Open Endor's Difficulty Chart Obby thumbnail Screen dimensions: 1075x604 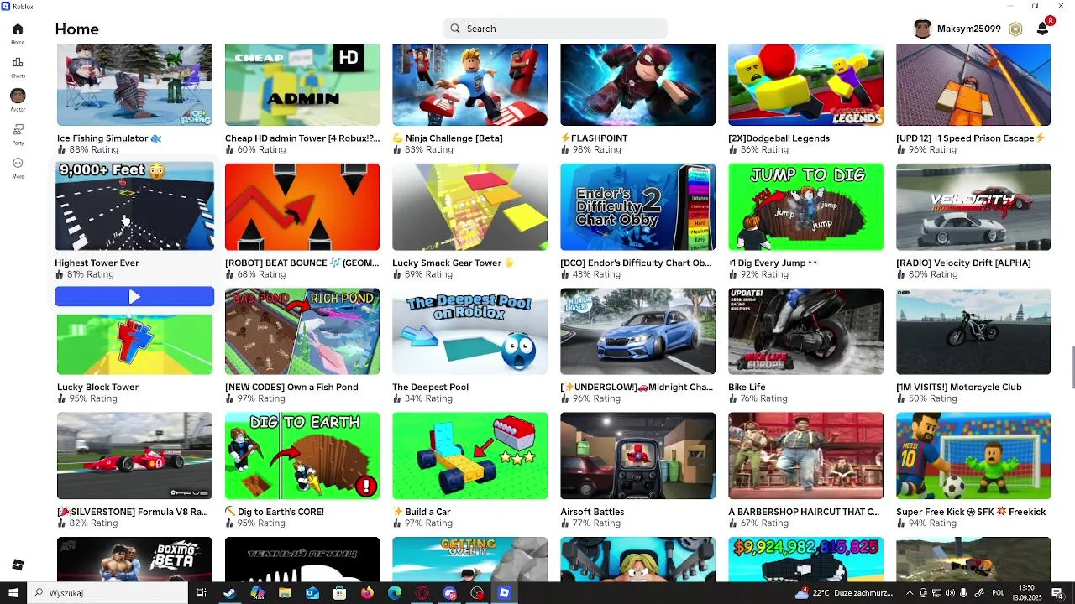pos(637,206)
